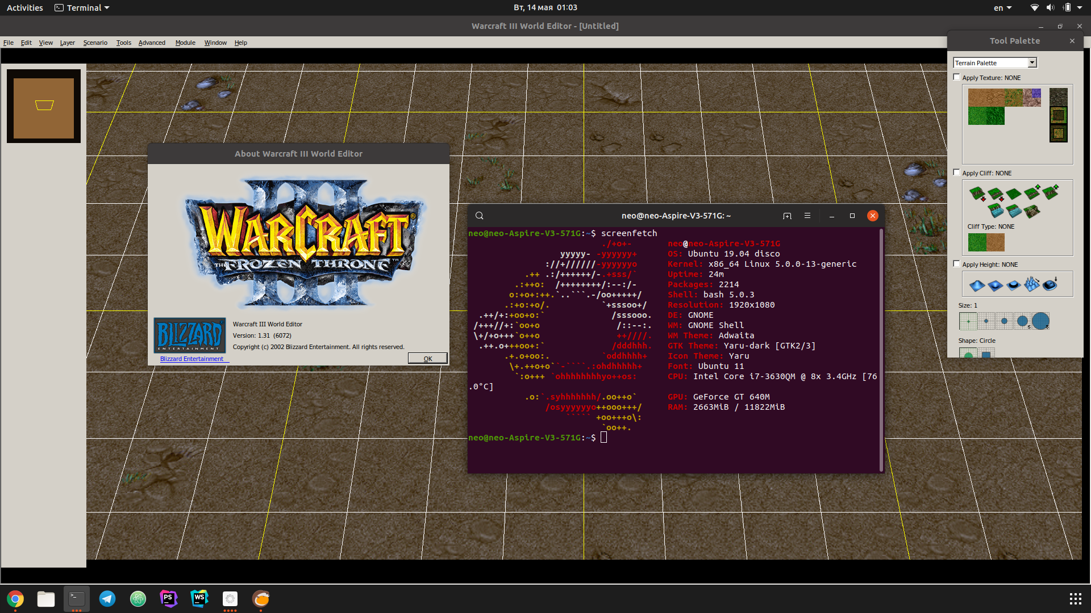Set brush size to 1

tap(968, 321)
